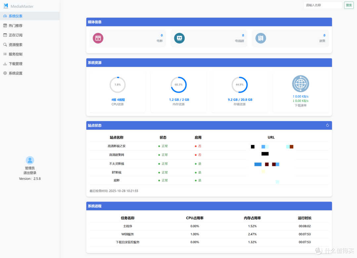This screenshot has width=357, height=258.
Task: Click the 2.47% memory usage value
Action: click(x=252, y=234)
